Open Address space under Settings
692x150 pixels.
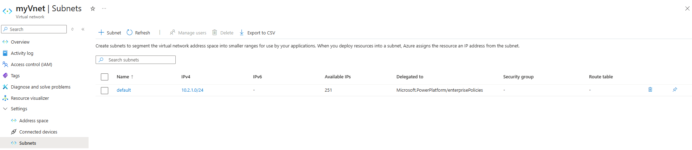pyautogui.click(x=34, y=121)
